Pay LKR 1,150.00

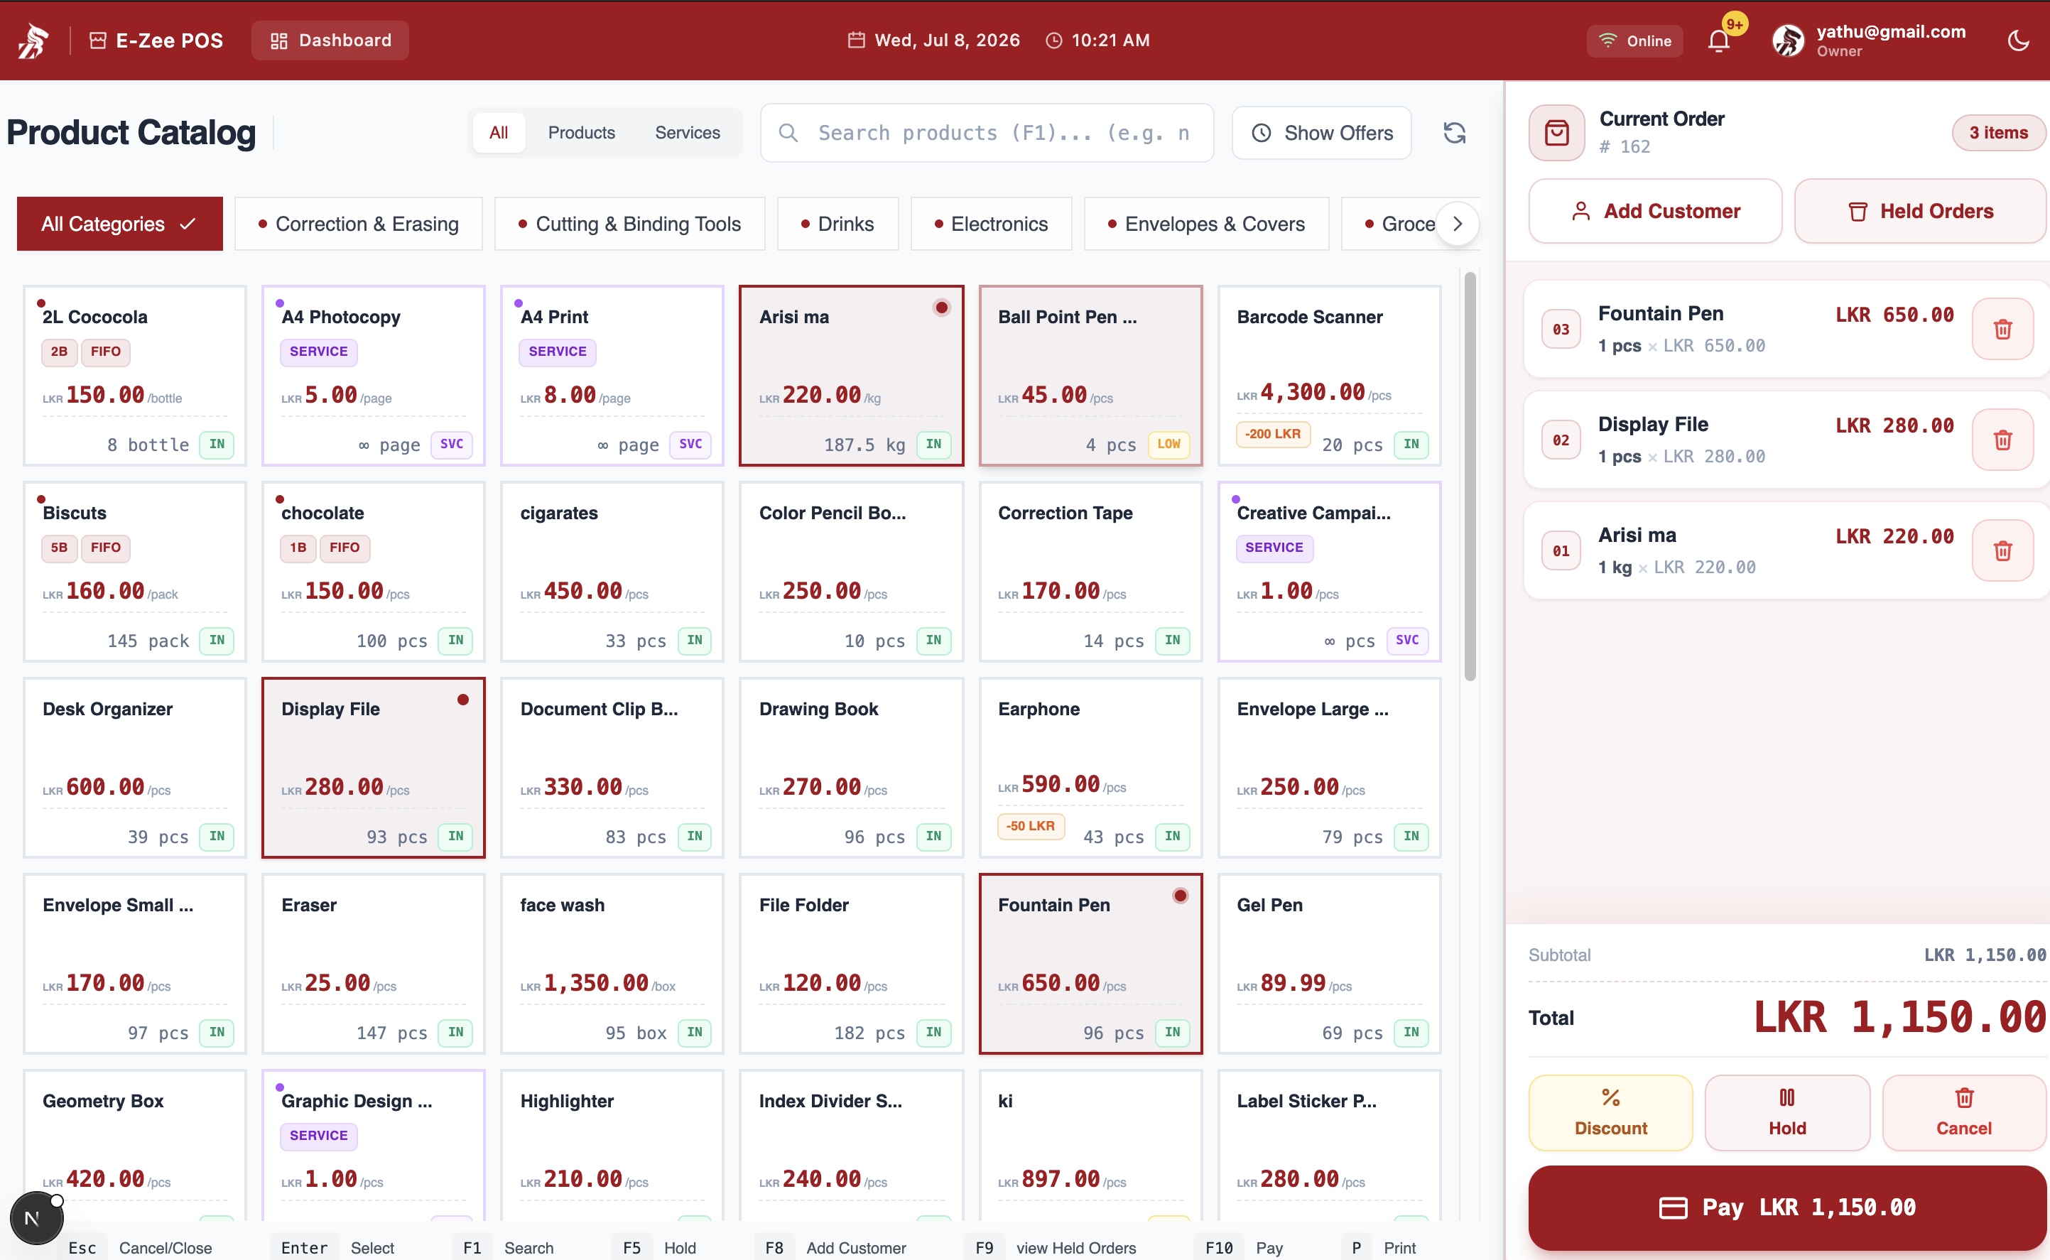coord(1786,1207)
